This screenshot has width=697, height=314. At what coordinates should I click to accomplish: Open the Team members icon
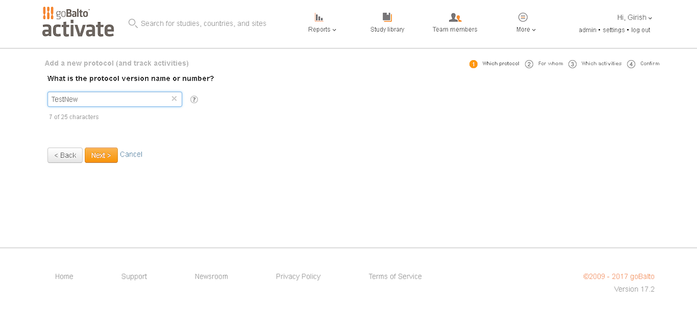tap(455, 17)
